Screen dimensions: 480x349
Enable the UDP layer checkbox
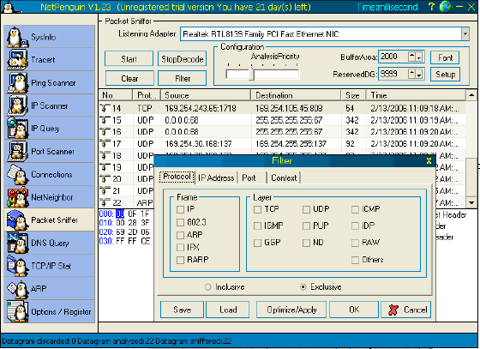click(x=306, y=209)
